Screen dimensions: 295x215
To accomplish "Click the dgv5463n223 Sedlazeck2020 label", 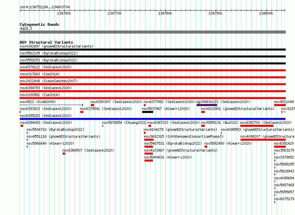I will (223, 102).
